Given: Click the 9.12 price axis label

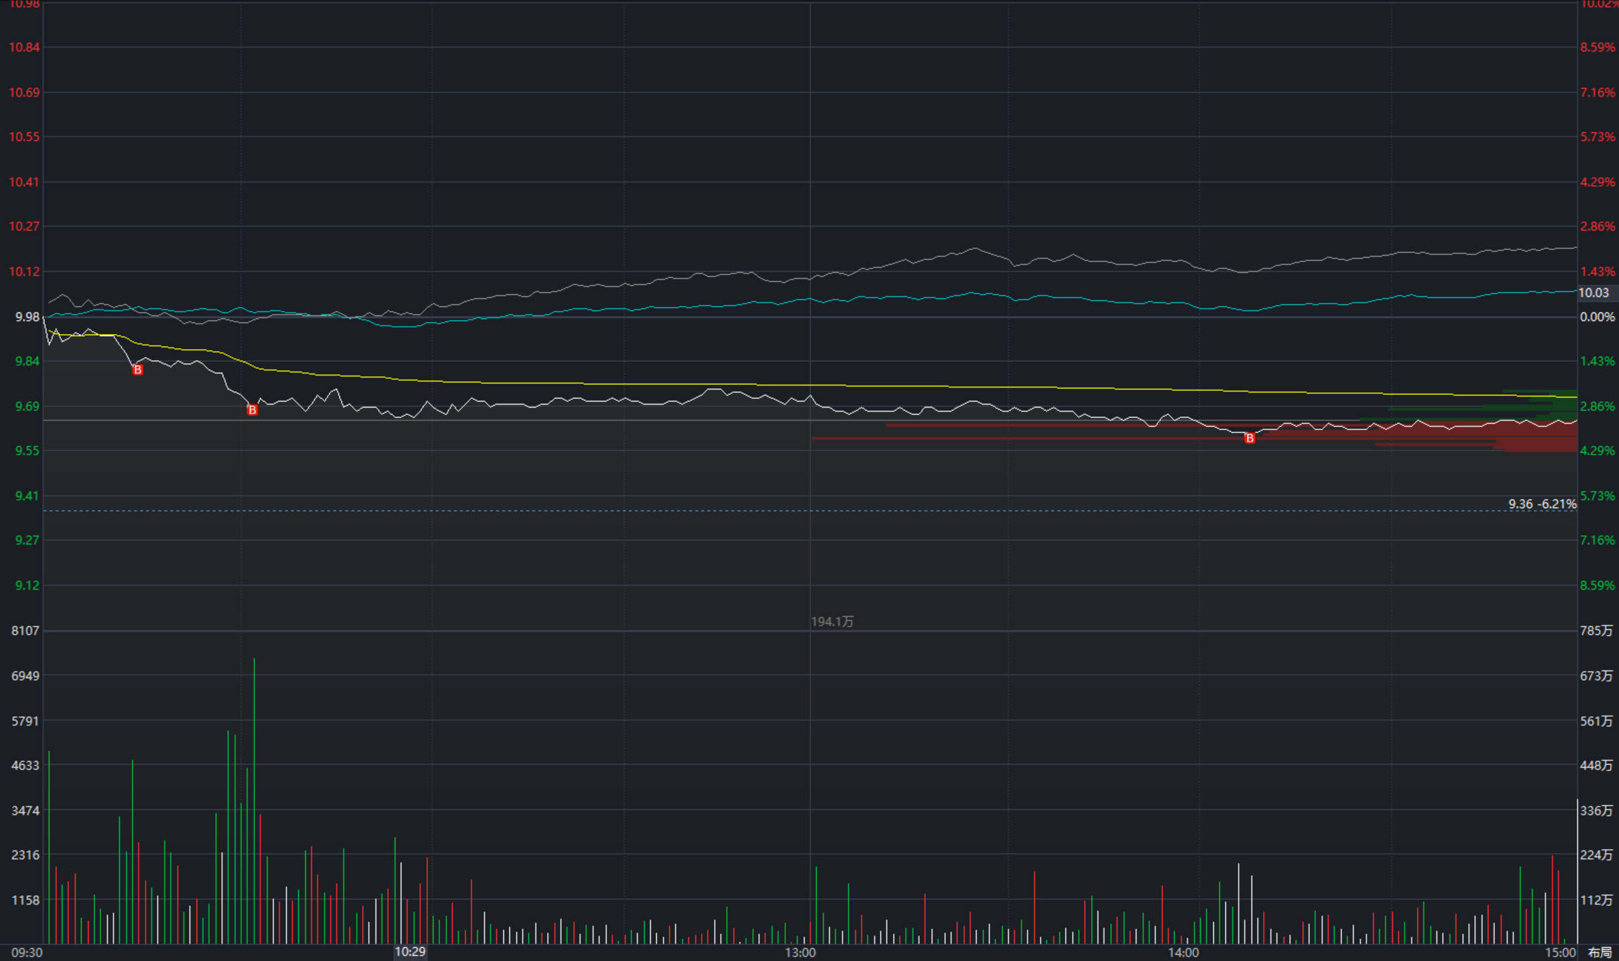Looking at the screenshot, I should pyautogui.click(x=27, y=585).
